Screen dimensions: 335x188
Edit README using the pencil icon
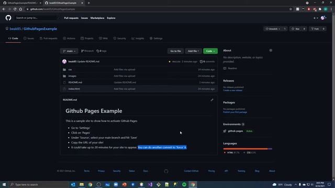[212, 100]
